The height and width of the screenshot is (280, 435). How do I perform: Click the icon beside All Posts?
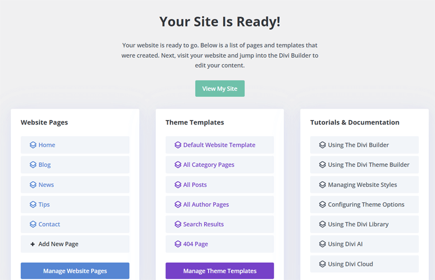(x=178, y=185)
